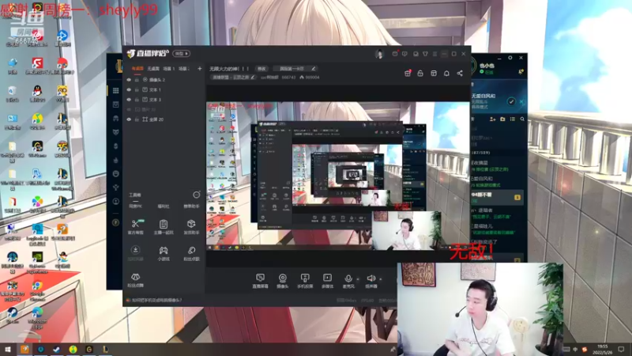Select the active first scene tab
Viewport: 632px width, 356px height.
[x=137, y=69]
